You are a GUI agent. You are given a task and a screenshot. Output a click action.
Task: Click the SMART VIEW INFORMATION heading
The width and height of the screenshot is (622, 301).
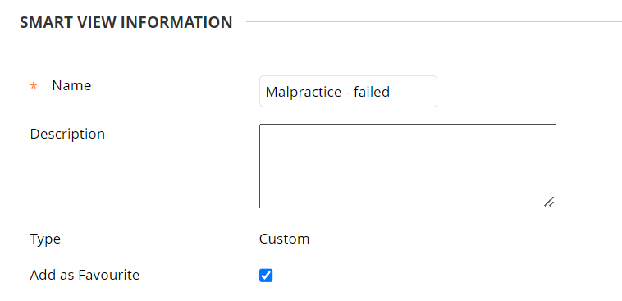(x=126, y=22)
